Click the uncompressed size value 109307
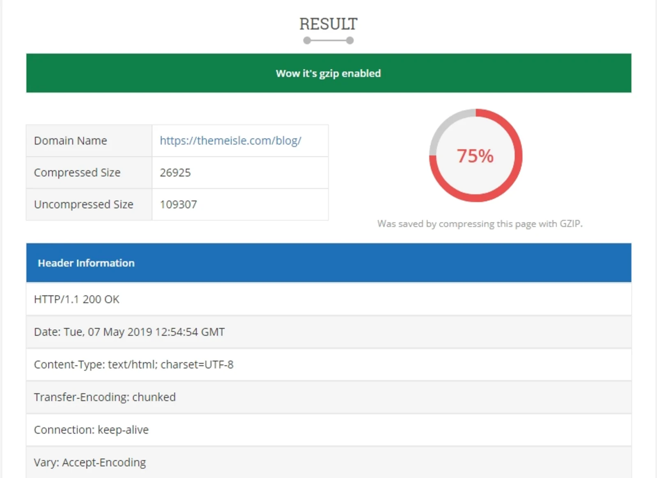Screen dimensions: 657x478 coord(178,205)
